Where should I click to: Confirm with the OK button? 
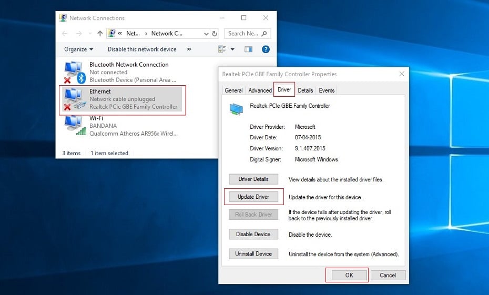pyautogui.click(x=349, y=275)
